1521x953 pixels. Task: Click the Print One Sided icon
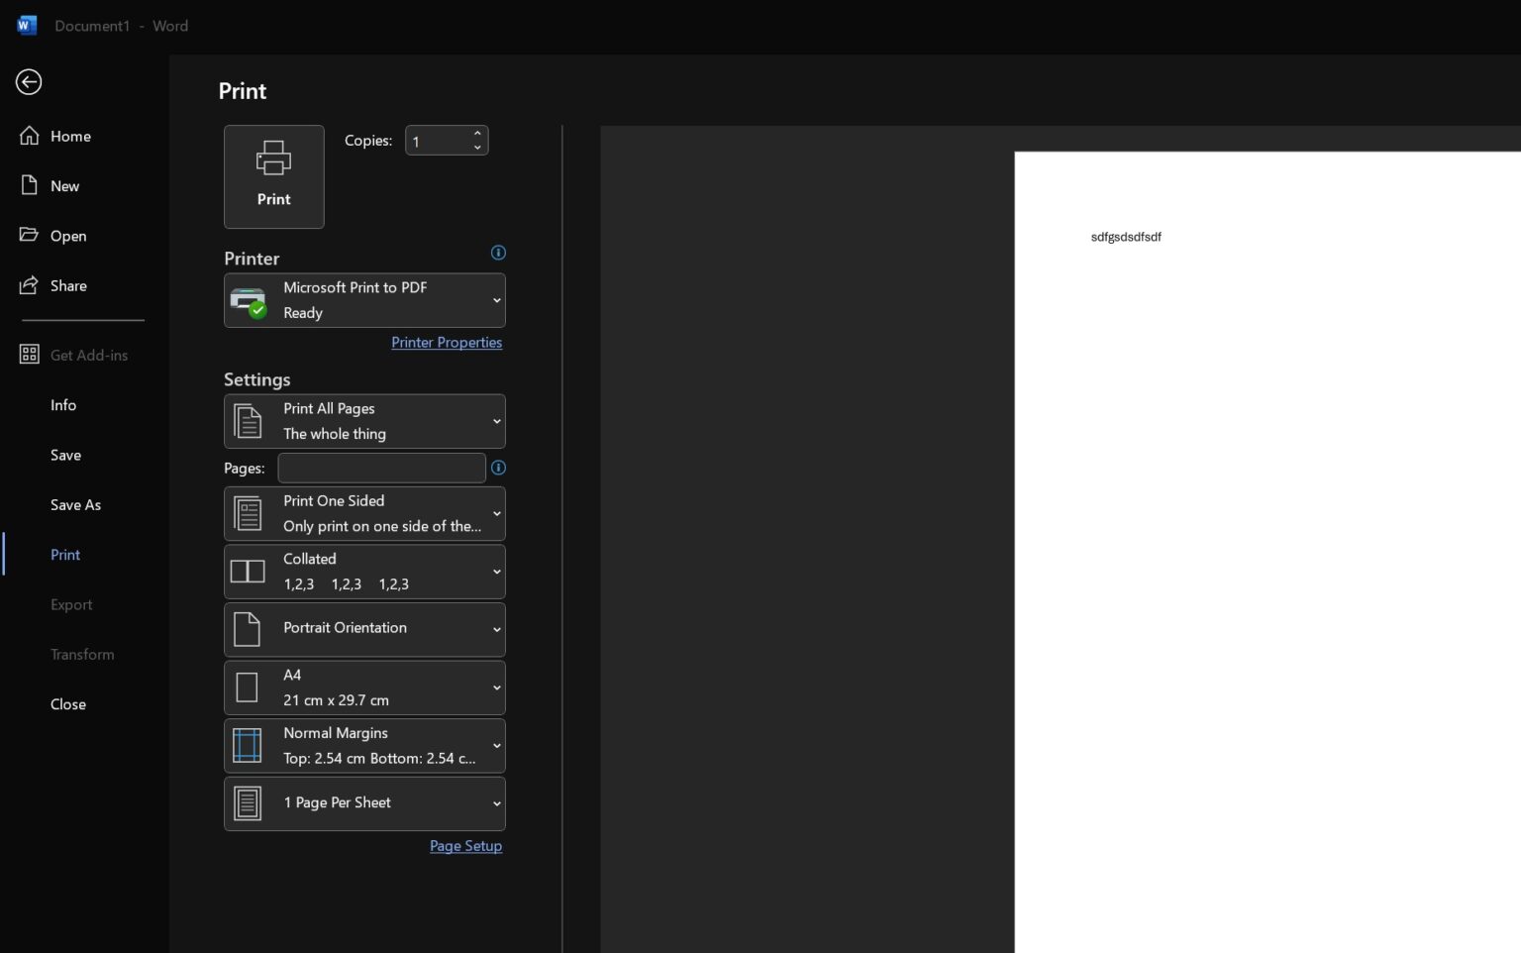[248, 513]
